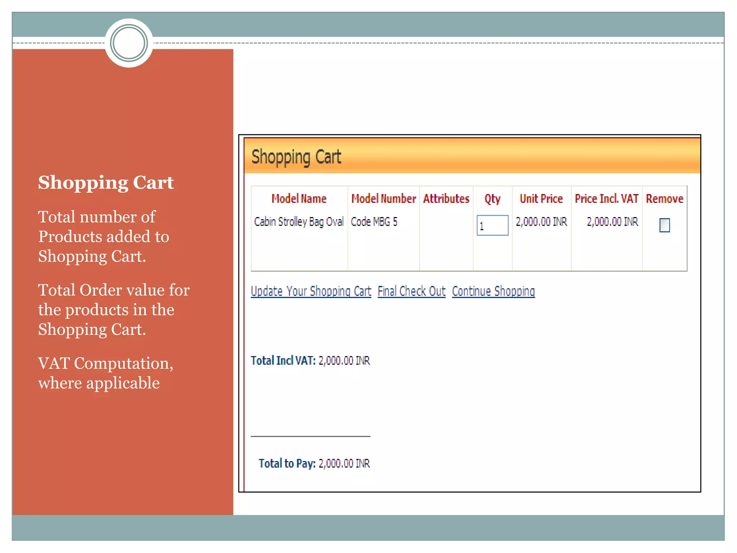Click the Continue Shopping link
Viewport: 737px width, 553px height.
(x=493, y=291)
